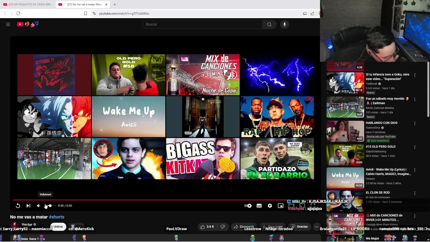430x242 pixels.
Task: Open the YouTube guide hamburger menu
Action: click(x=8, y=24)
